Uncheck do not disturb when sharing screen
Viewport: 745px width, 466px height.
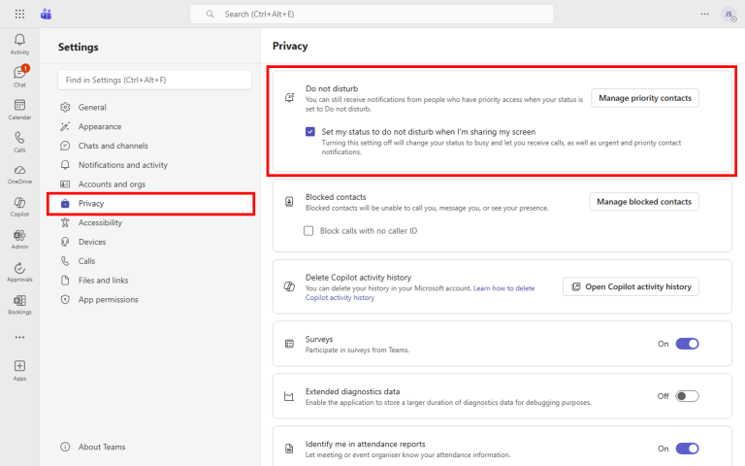tap(309, 131)
